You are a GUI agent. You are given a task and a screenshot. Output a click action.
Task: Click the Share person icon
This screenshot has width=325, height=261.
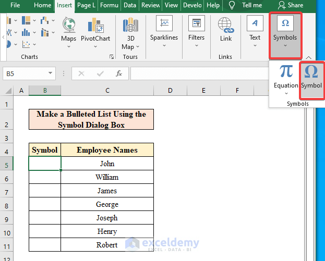[x=282, y=5]
